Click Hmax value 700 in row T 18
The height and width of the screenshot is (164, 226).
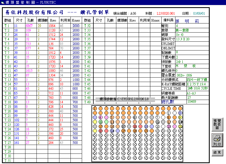pyautogui.click(x=75, y=102)
